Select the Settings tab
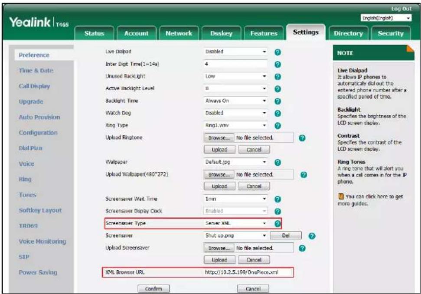This screenshot has width=421, height=294. point(306,32)
